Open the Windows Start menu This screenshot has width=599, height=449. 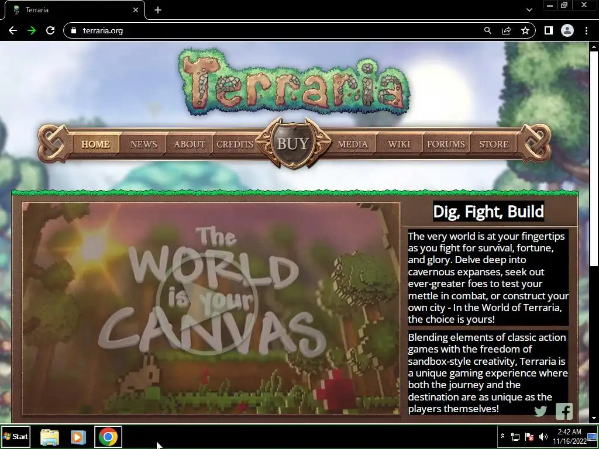[16, 436]
